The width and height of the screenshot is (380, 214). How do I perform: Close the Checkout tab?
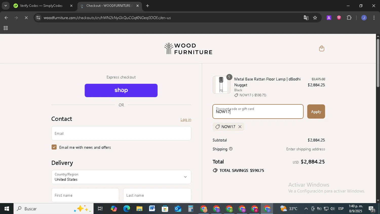coord(138,6)
